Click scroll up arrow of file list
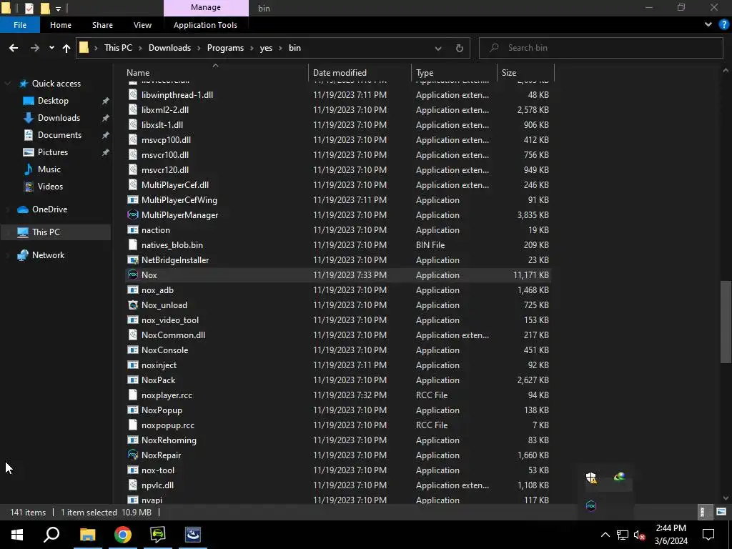The image size is (732, 549). coord(726,71)
